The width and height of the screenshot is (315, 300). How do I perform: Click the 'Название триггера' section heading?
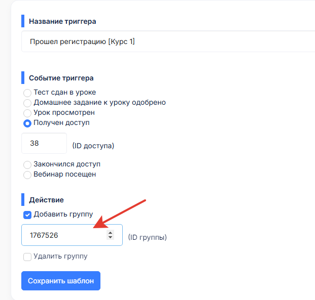62,21
